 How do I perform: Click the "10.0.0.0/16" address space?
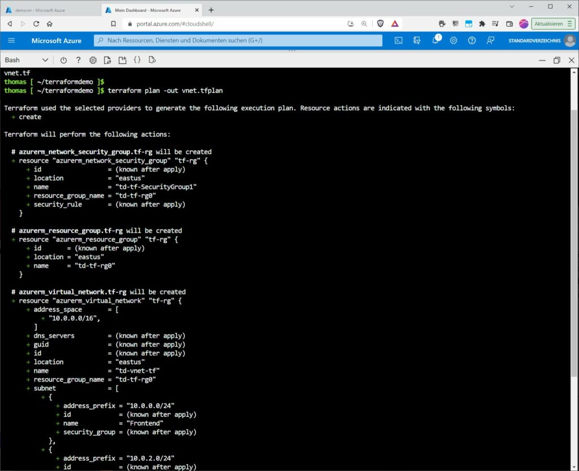(74, 318)
